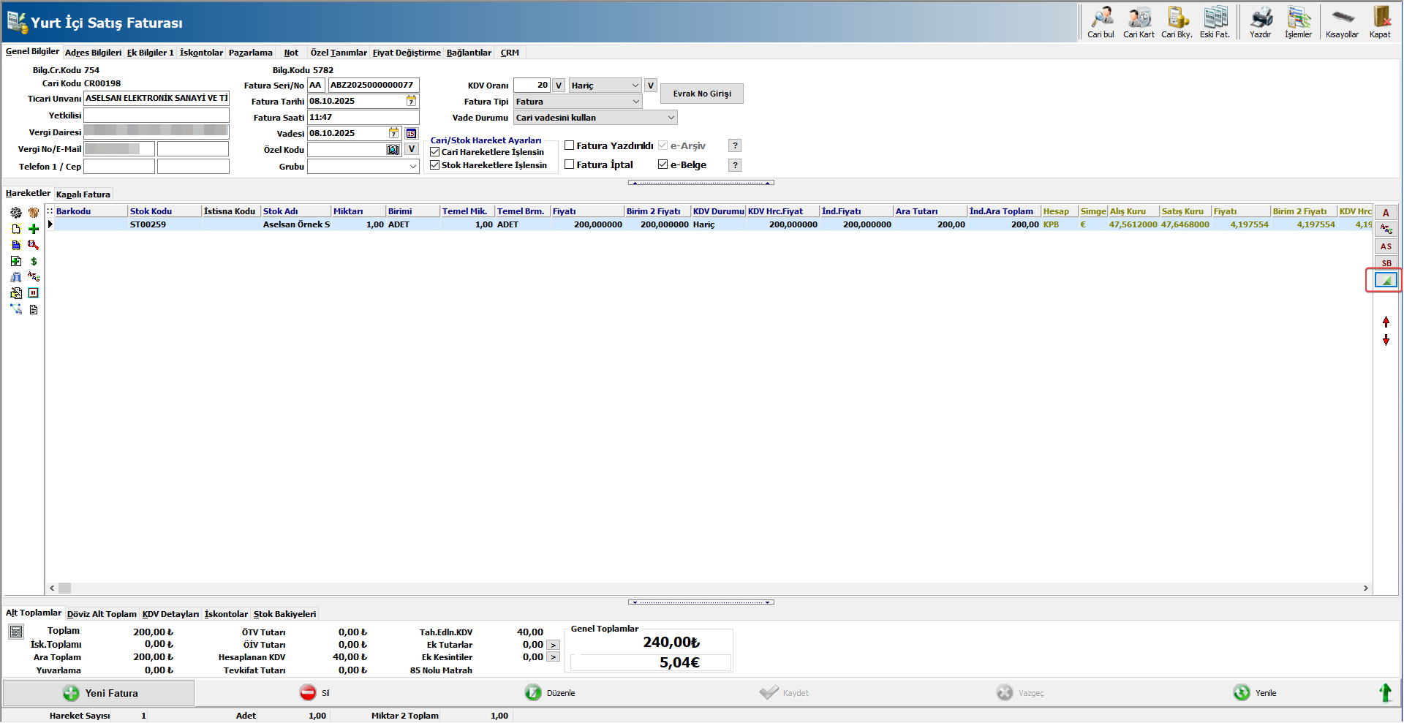Click the Cari bul search icon
This screenshot has height=723, width=1404.
click(1101, 18)
